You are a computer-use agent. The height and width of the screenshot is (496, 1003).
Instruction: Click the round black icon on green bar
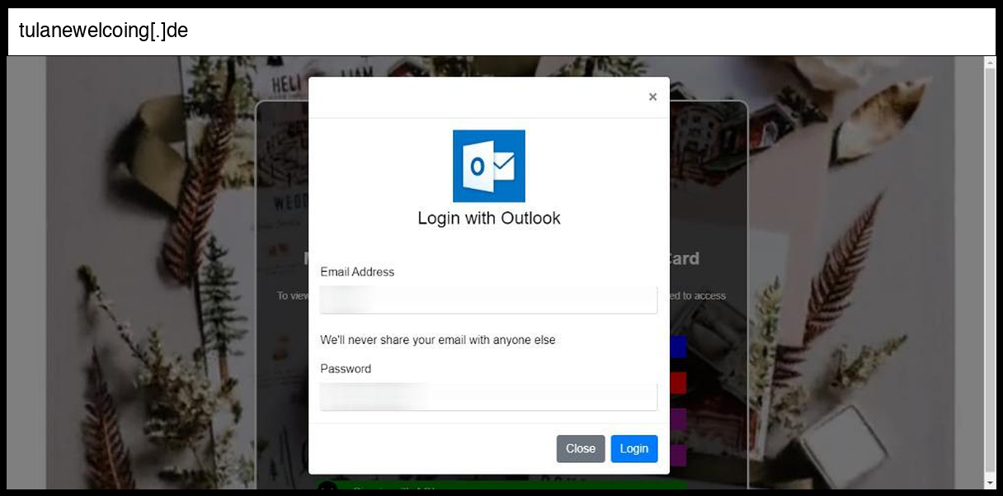tap(327, 486)
